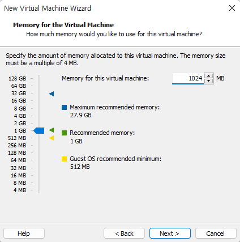This screenshot has width=240, height=242.
Task: Click the blue Maximum recommended memory legend square
Action: pos(65,107)
